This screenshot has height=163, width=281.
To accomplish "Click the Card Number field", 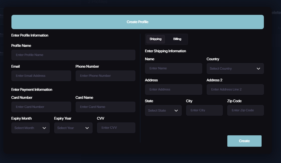I will (41, 107).
